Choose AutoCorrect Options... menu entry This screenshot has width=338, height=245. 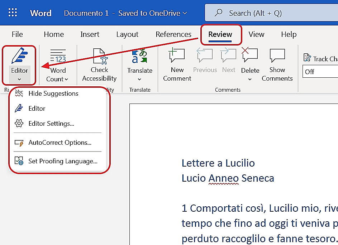click(x=58, y=143)
